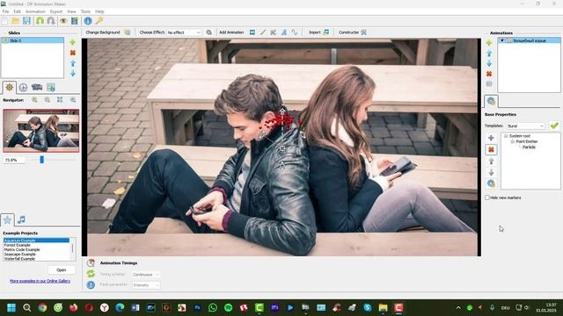Open effect settings magnifier next to No effect
The image size is (563, 316).
tap(209, 32)
